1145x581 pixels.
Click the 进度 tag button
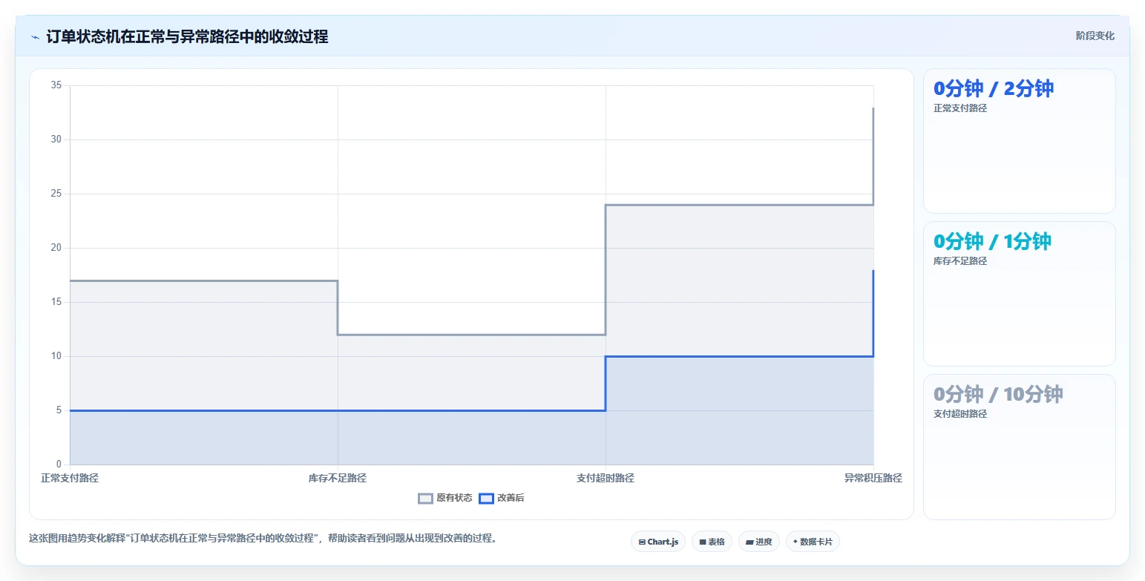pos(759,542)
